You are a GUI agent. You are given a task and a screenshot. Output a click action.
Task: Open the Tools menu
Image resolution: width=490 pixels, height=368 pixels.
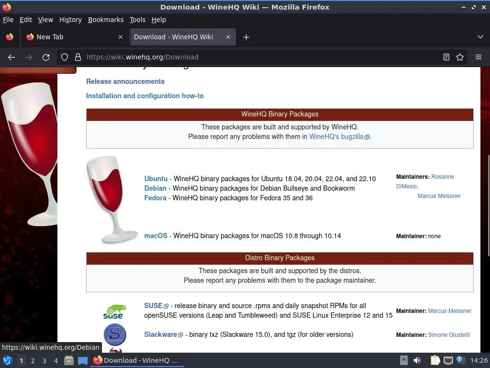point(137,20)
